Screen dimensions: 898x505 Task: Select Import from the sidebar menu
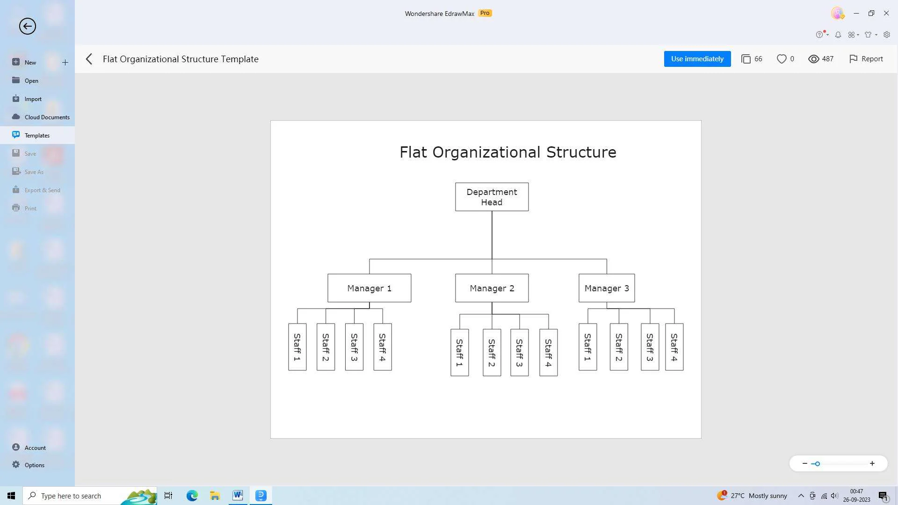coord(33,99)
